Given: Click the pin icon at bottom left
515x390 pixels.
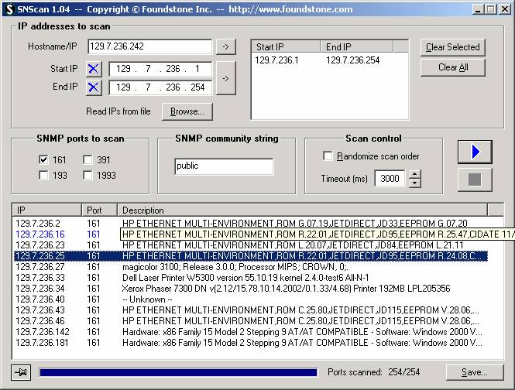Looking at the screenshot, I should point(21,372).
